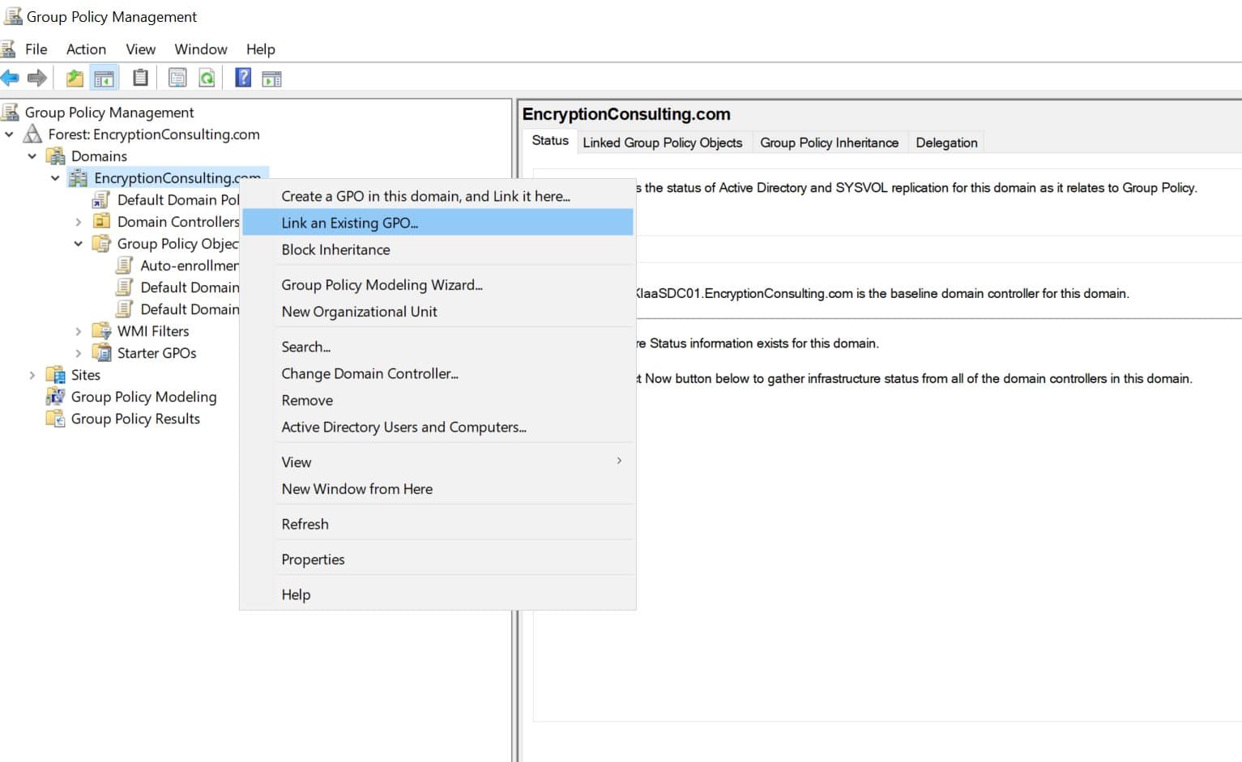This screenshot has width=1242, height=762.
Task: Toggle the Show/Hide Action Pane icon
Action: [272, 78]
